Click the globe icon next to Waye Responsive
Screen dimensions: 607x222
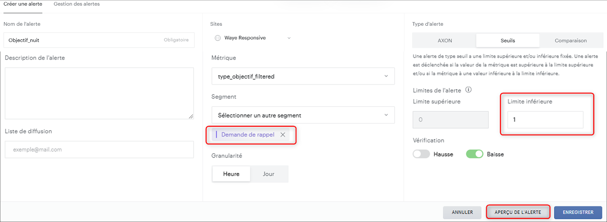218,38
